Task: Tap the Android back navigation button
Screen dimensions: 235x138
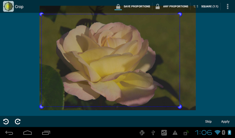Action: tap(9, 133)
